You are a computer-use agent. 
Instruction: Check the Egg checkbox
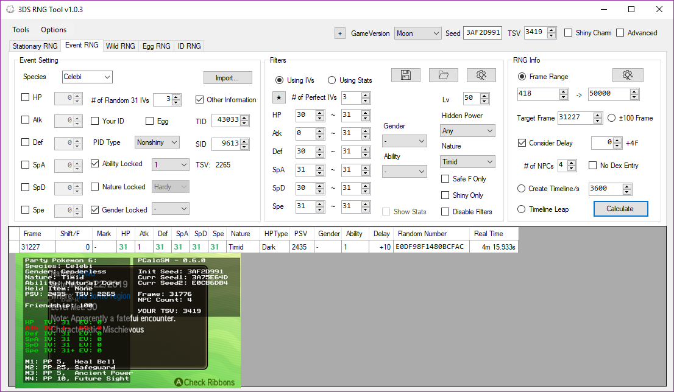[149, 121]
